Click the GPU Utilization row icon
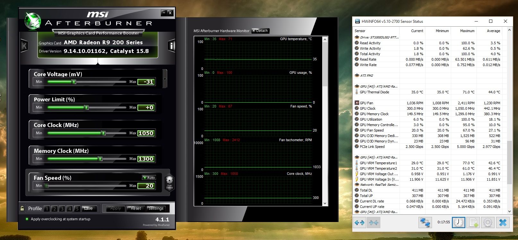The height and width of the screenshot is (240, 518). pos(357,119)
